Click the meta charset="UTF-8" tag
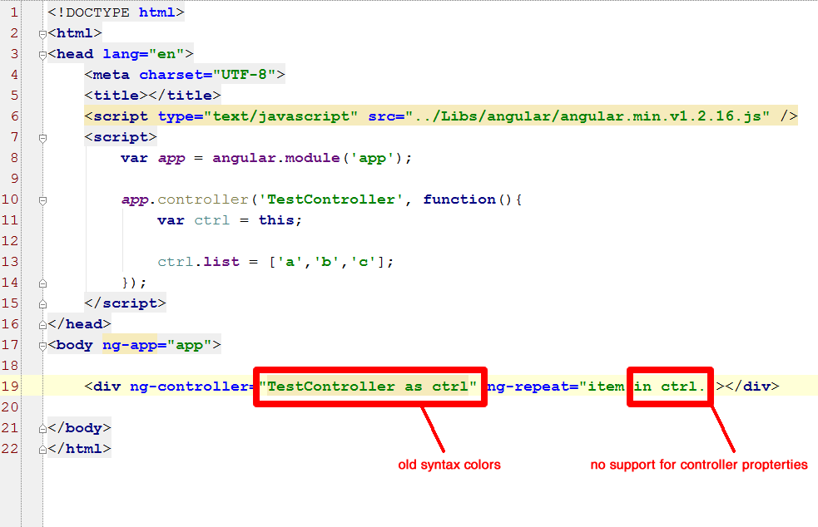This screenshot has width=818, height=527. click(x=185, y=75)
